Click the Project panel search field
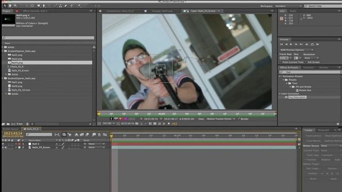 tap(48, 38)
